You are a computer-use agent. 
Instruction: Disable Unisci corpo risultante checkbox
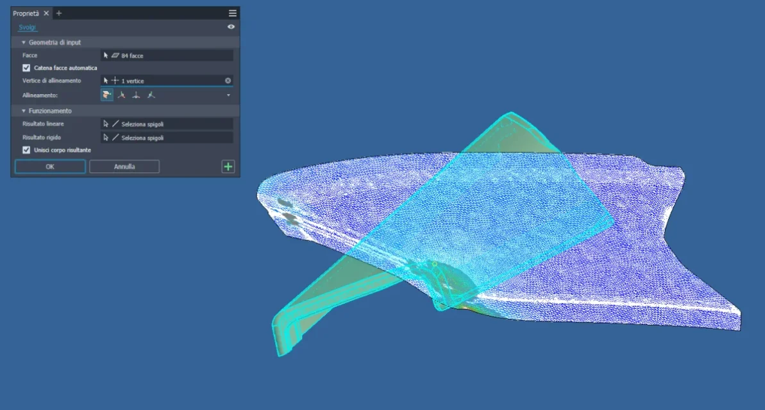26,150
